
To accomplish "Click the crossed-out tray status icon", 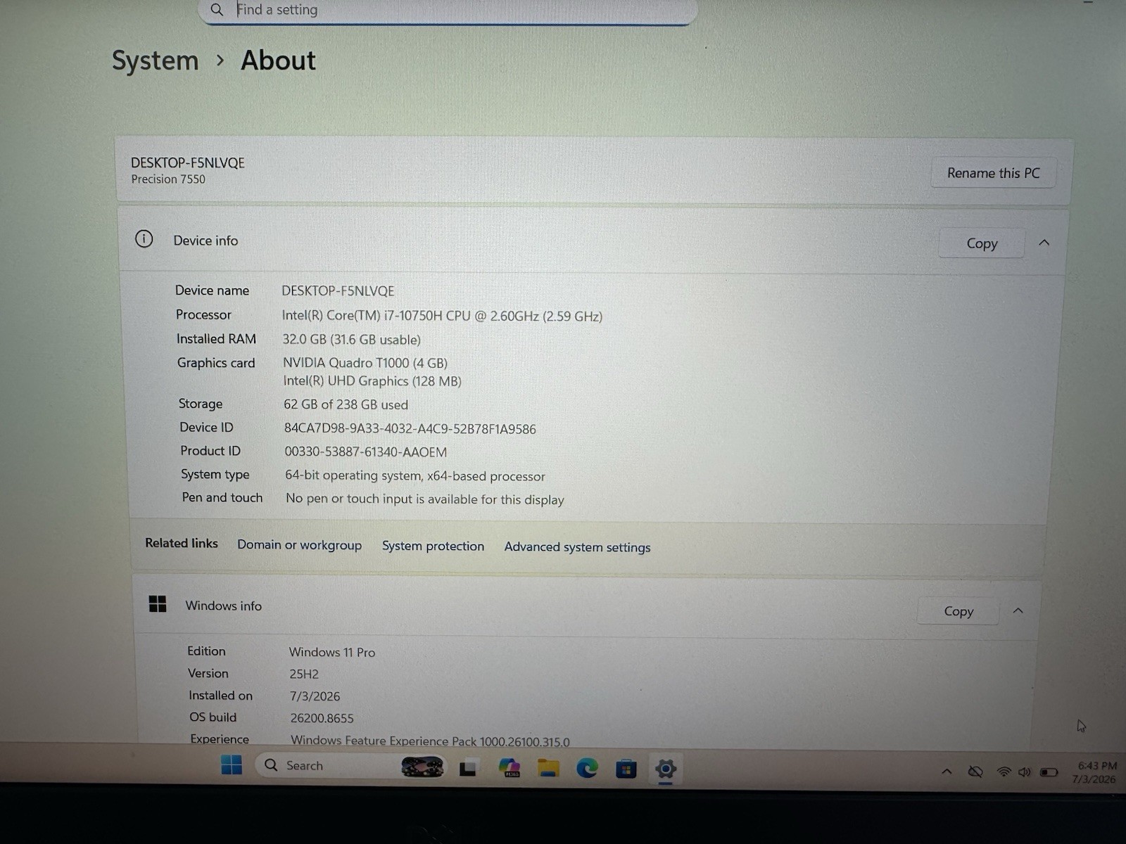I will point(975,772).
